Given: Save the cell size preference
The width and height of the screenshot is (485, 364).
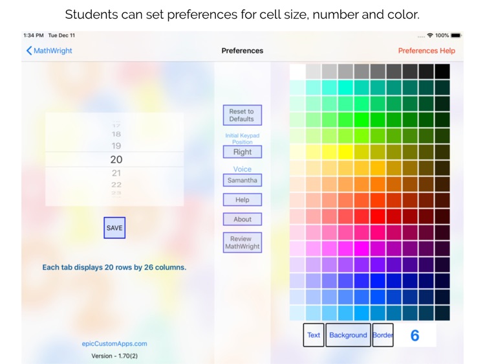Looking at the screenshot, I should [114, 228].
